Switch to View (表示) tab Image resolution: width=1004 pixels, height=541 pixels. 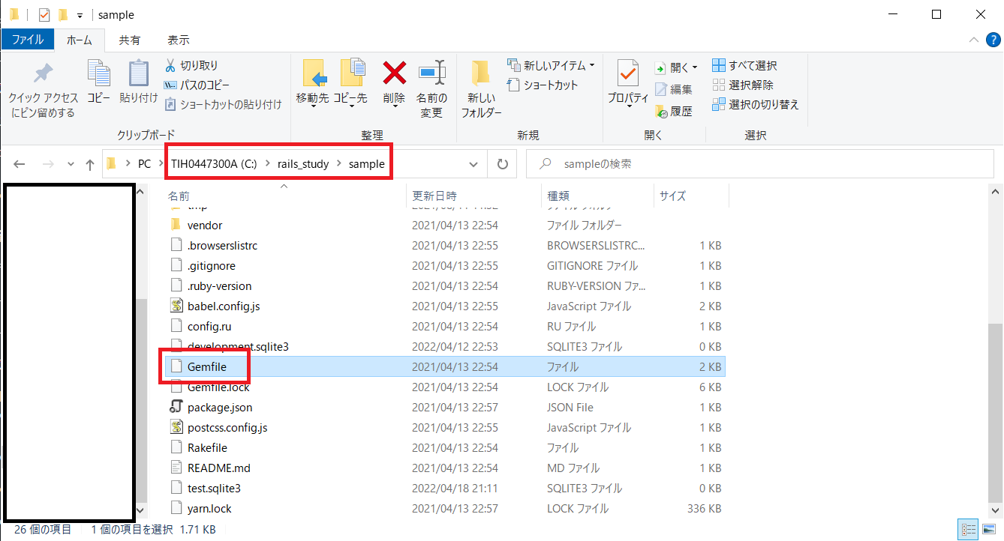pos(178,40)
